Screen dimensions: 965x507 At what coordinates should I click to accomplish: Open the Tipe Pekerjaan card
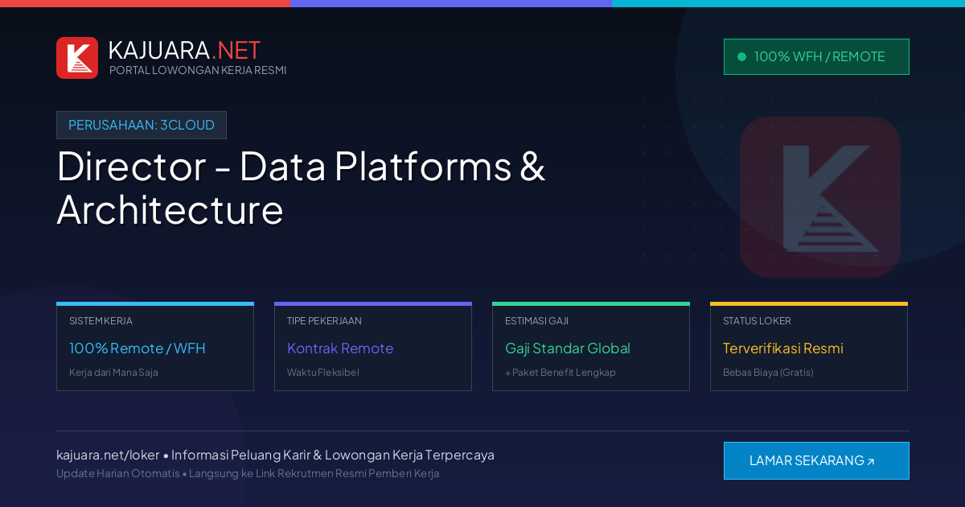373,347
